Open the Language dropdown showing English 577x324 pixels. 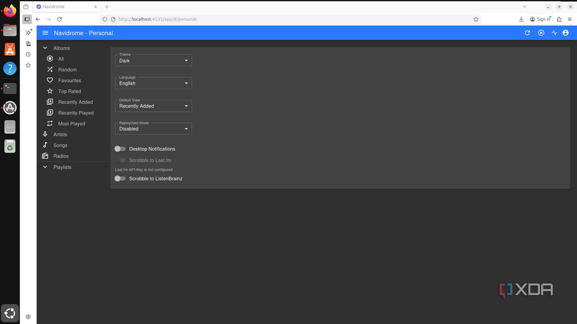[x=153, y=83]
